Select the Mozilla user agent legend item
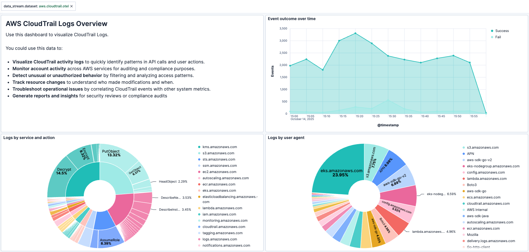Image resolution: width=529 pixels, height=252 pixels. [x=473, y=235]
